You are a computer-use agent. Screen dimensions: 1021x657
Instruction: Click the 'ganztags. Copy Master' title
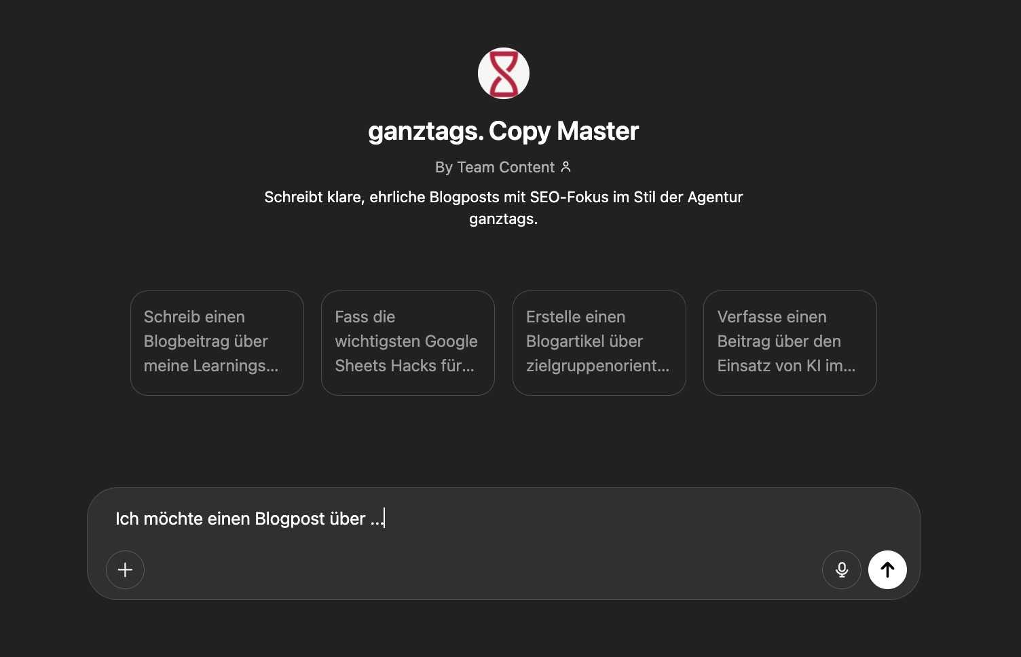coord(504,131)
